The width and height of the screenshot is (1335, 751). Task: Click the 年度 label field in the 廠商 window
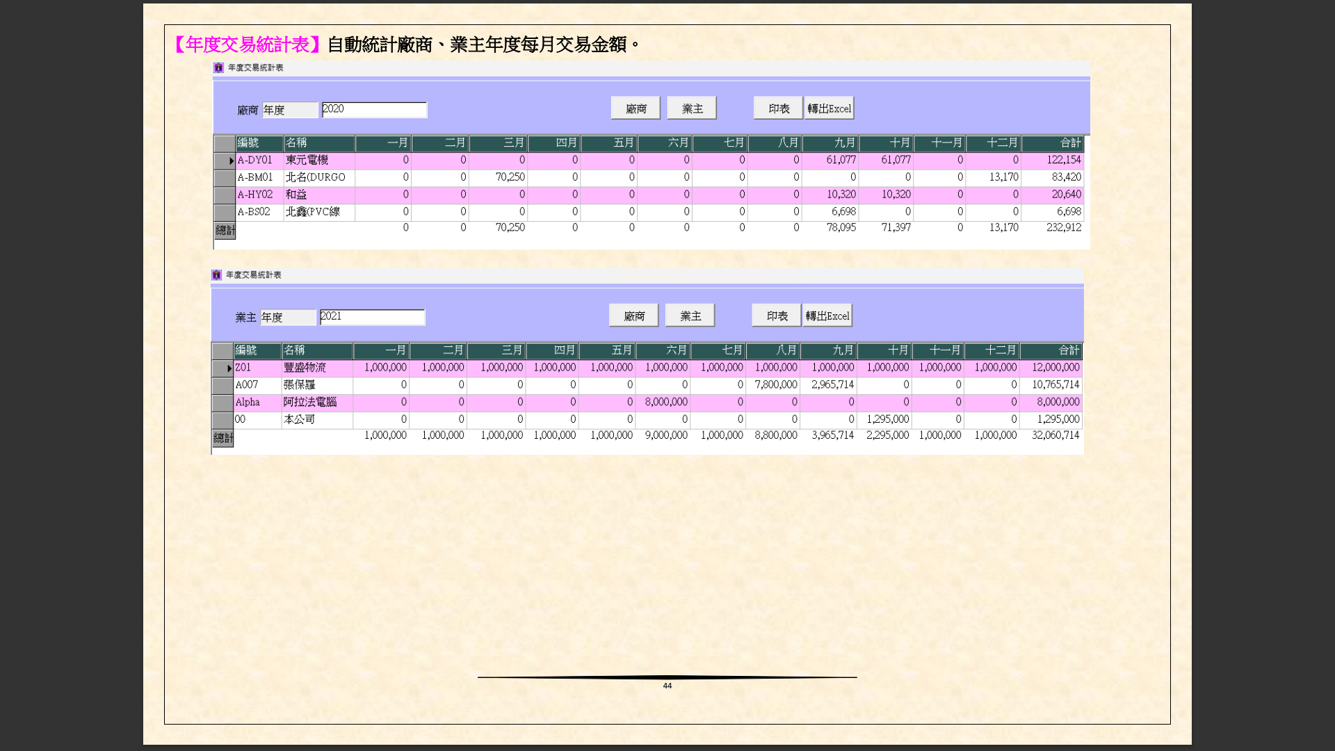click(x=290, y=111)
